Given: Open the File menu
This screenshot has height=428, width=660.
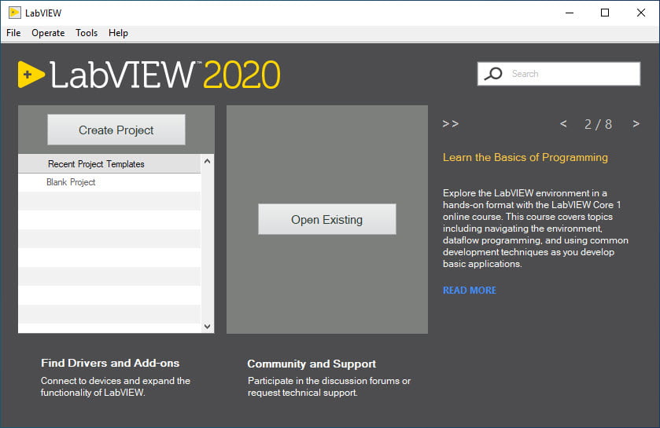Looking at the screenshot, I should point(13,33).
